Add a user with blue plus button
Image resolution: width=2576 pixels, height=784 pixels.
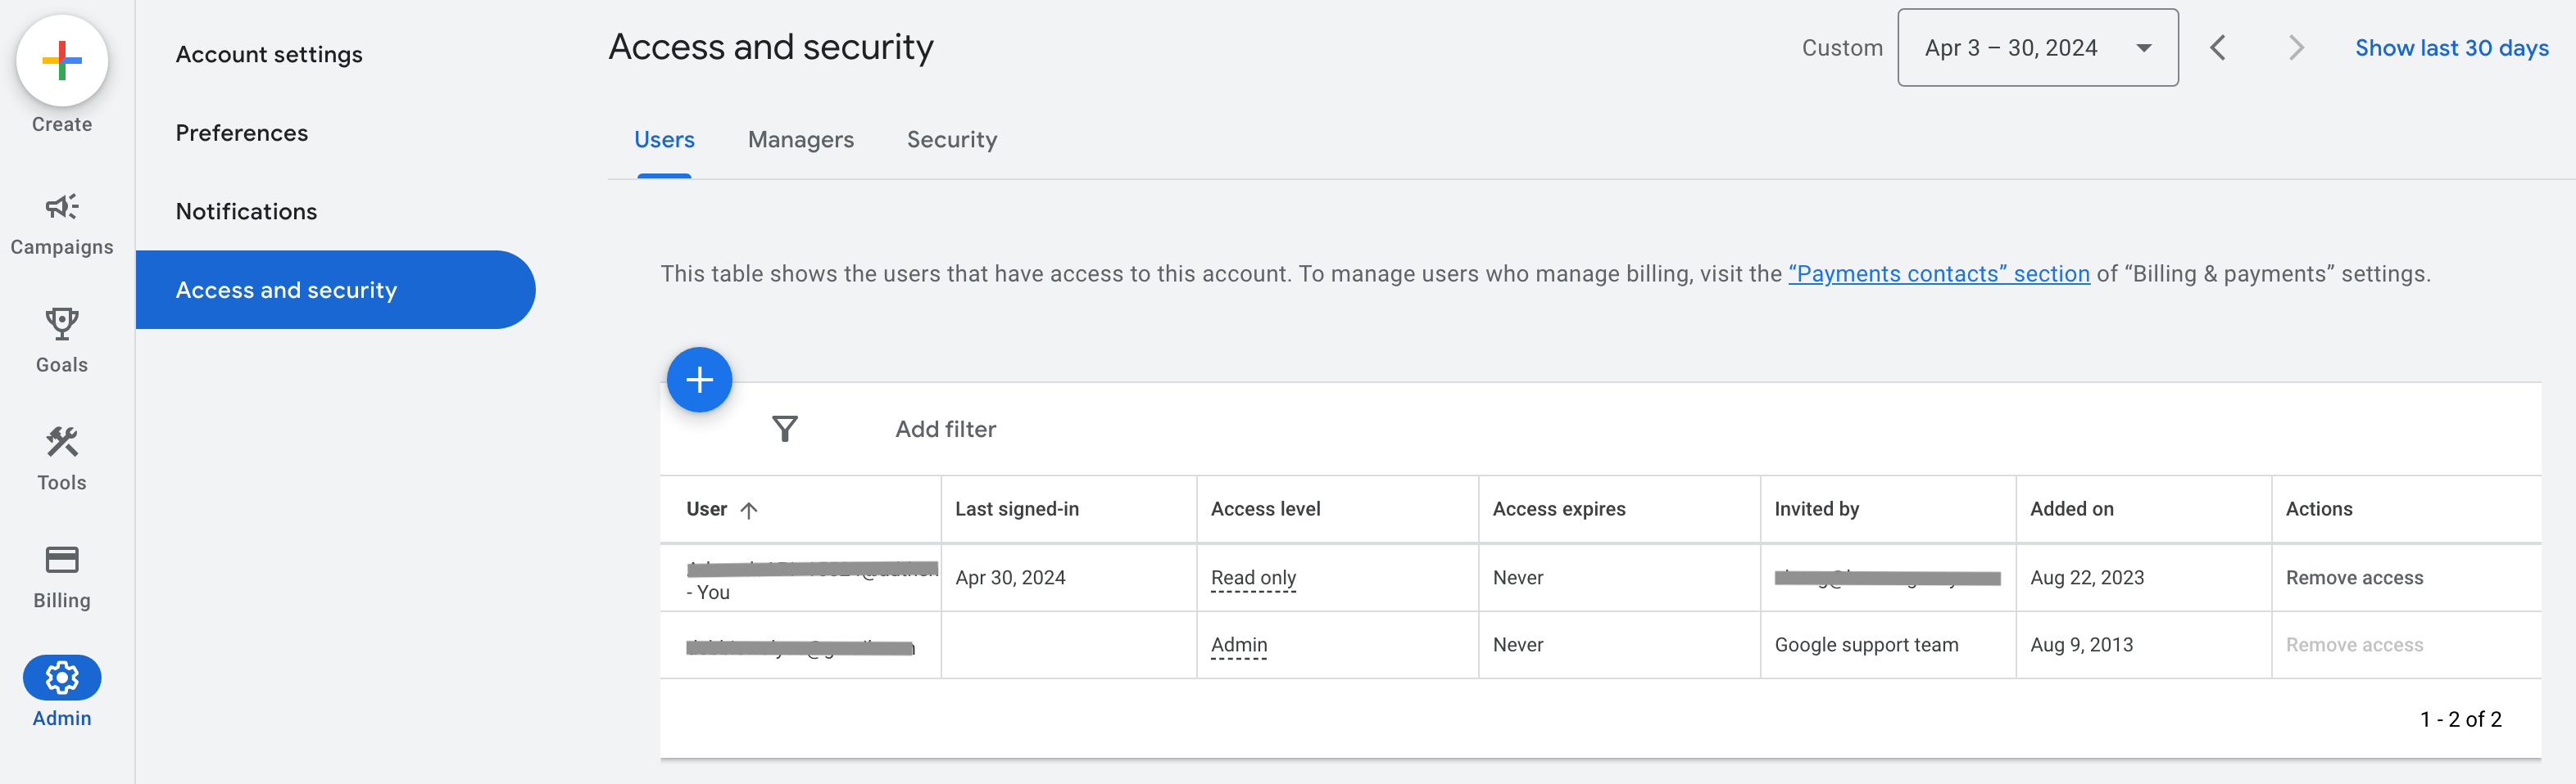click(x=699, y=380)
